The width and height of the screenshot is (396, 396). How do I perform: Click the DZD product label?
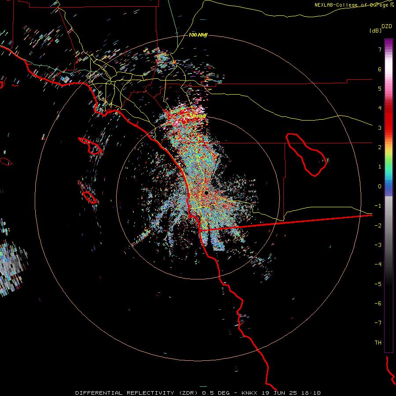tap(387, 26)
